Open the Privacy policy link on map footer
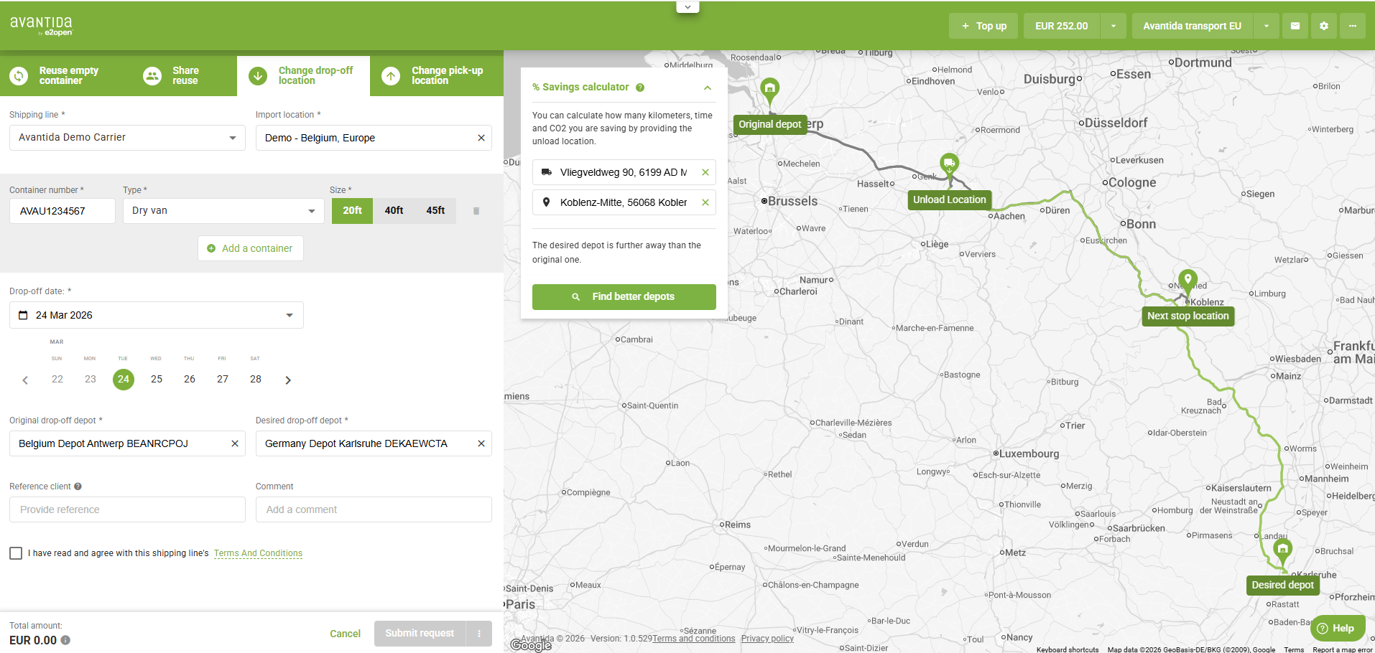Viewport: 1375px width, 653px height. 767,639
